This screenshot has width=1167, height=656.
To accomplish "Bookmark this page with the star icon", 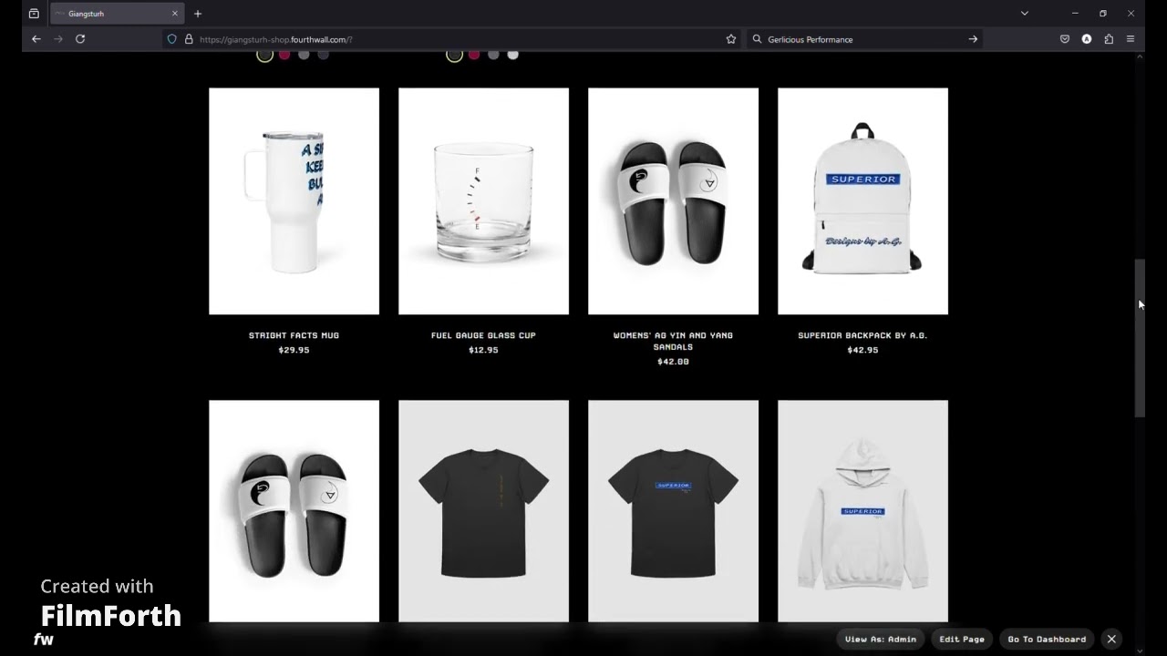I will pyautogui.click(x=730, y=39).
